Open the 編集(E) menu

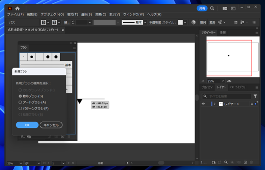click(32, 15)
